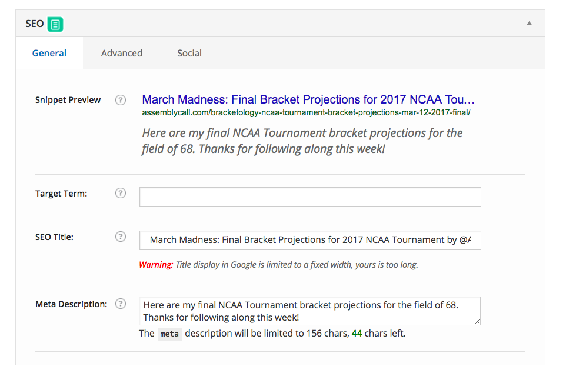Screen dimensions: 566x373
Task: Switch to the General tab
Action: coord(49,53)
